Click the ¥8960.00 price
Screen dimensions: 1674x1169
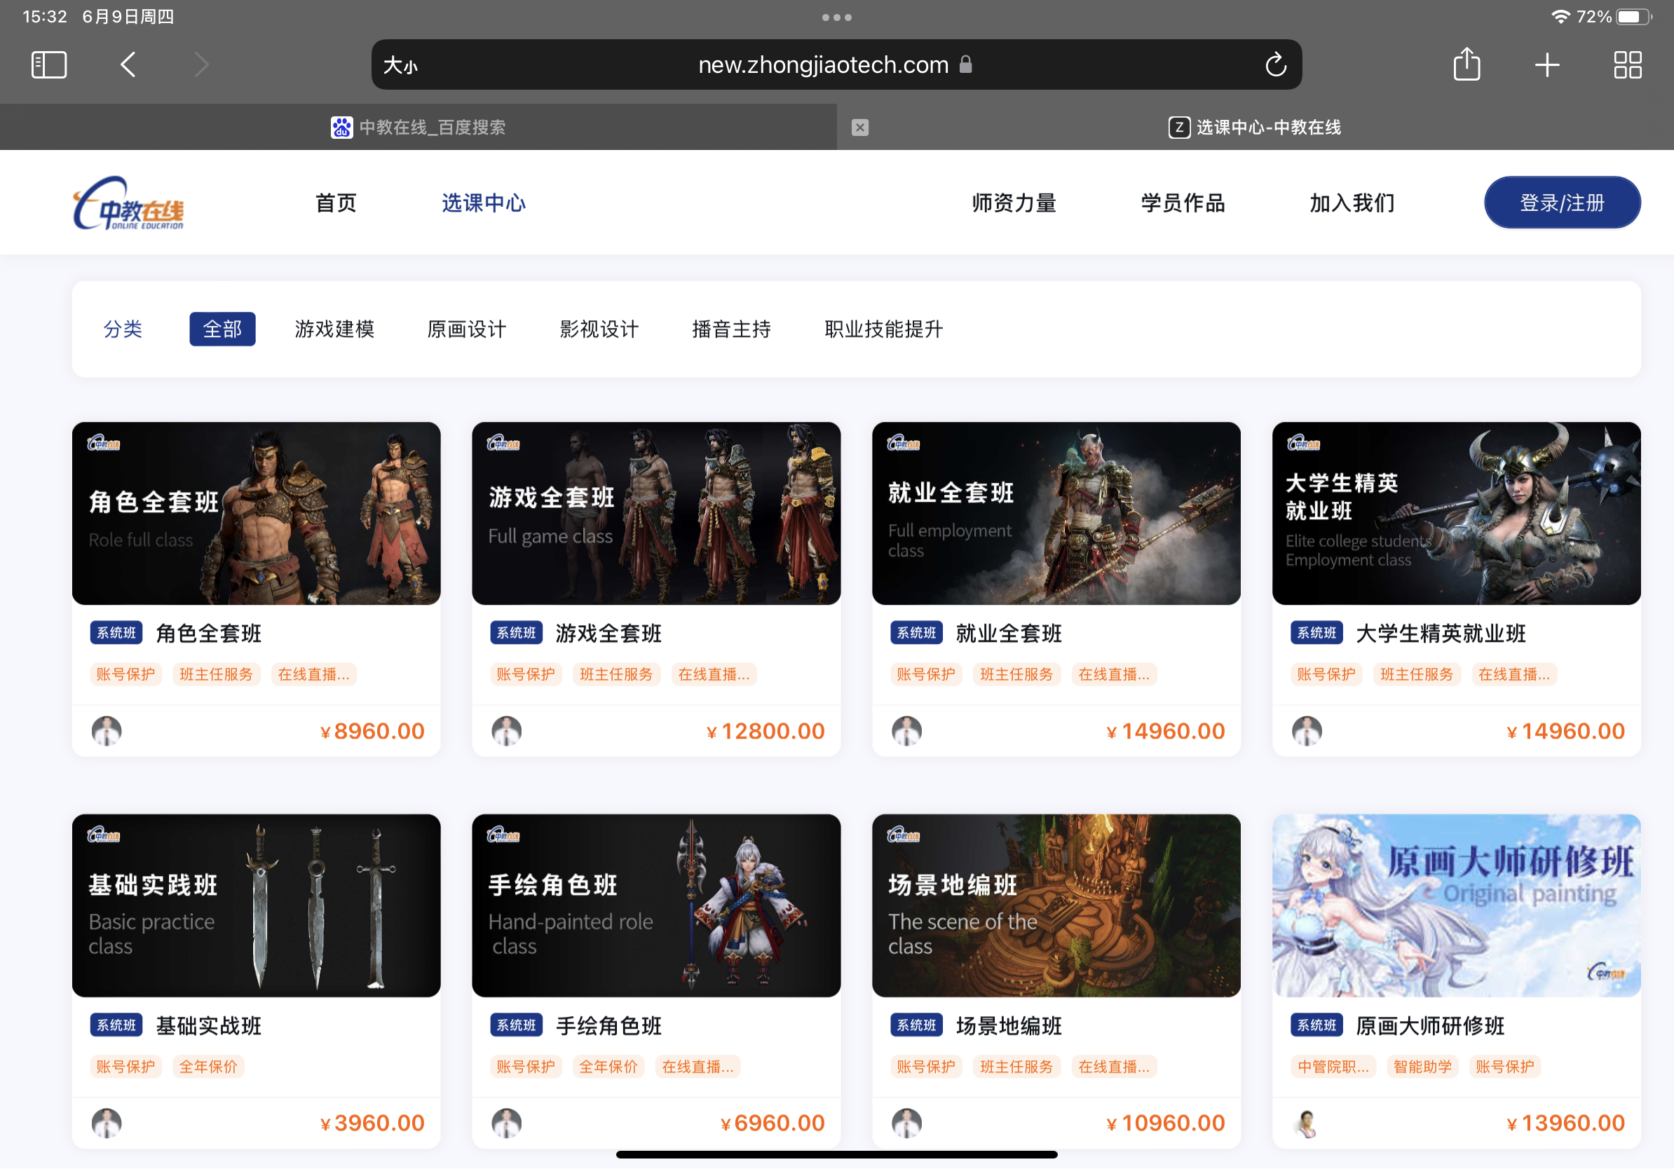(372, 731)
